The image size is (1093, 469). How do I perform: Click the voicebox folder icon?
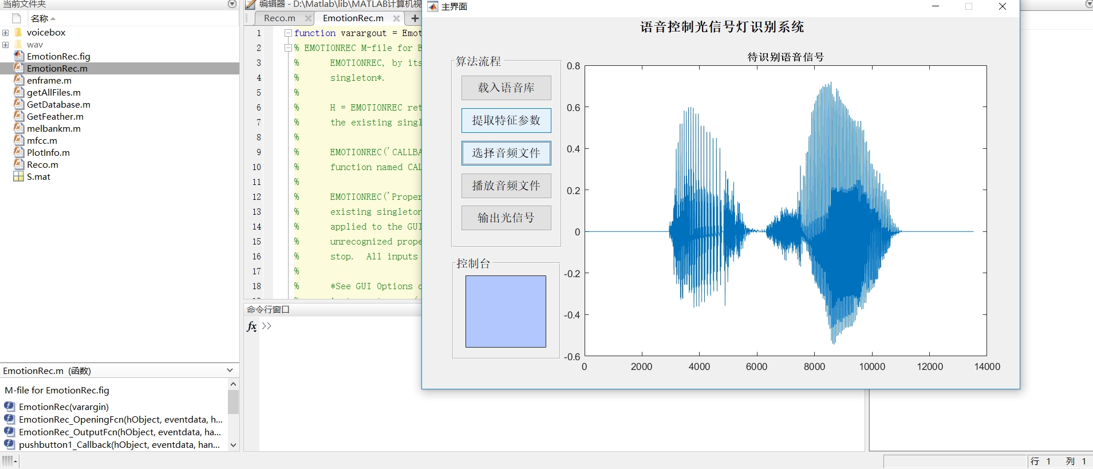pos(19,32)
